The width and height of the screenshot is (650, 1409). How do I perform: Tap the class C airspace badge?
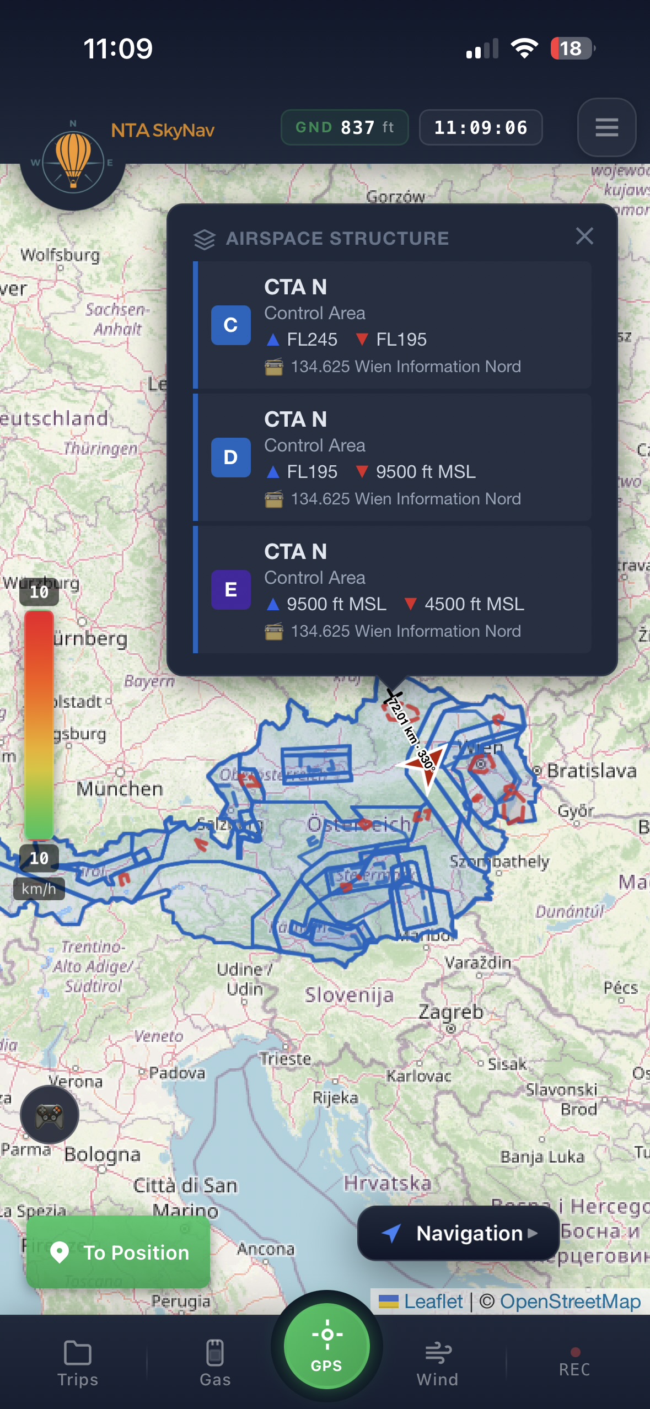(230, 325)
